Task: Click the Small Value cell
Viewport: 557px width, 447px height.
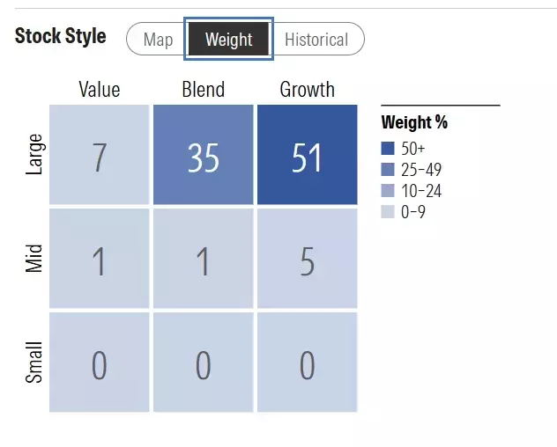Action: (100, 362)
